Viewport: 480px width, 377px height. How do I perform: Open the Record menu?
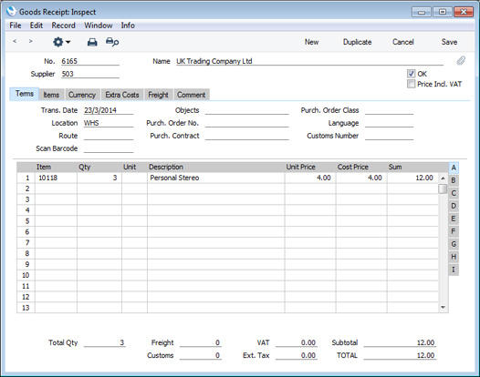(63, 25)
